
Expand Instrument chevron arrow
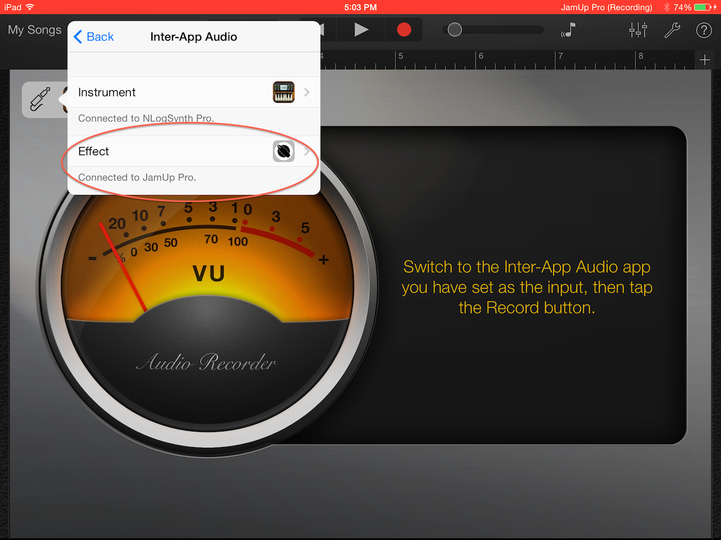coord(307,92)
